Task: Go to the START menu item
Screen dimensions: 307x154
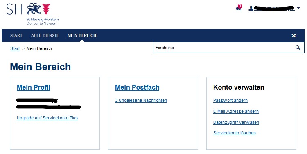Action: (x=16, y=35)
